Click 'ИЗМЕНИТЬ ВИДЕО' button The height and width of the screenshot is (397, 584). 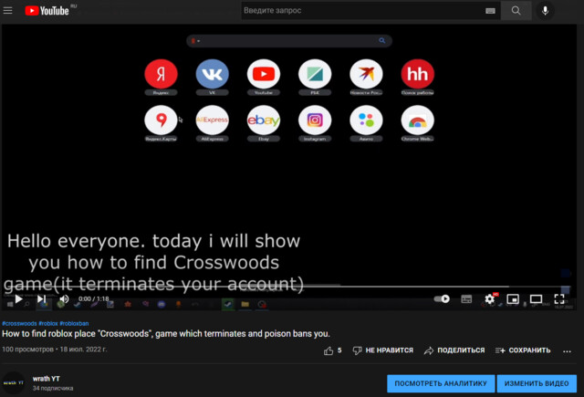537,383
